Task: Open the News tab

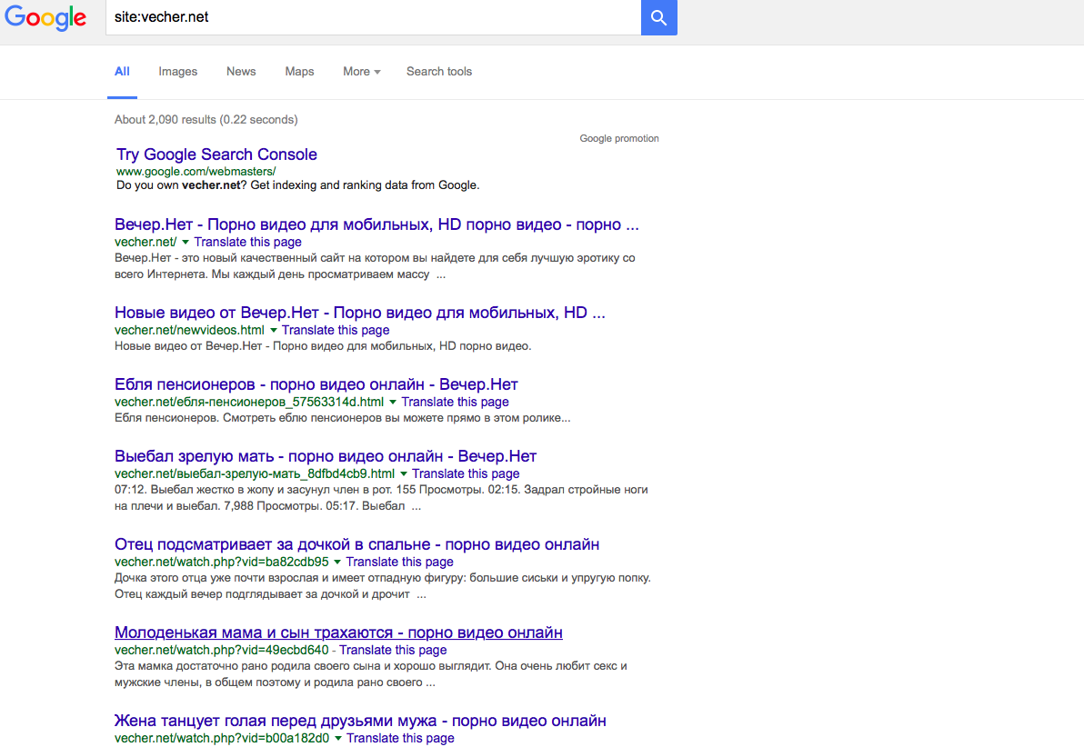Action: coord(241,71)
